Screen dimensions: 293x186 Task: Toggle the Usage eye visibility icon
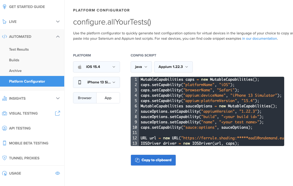click(x=58, y=173)
